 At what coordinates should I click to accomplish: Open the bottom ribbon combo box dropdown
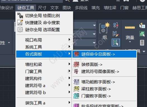(x=94, y=43)
